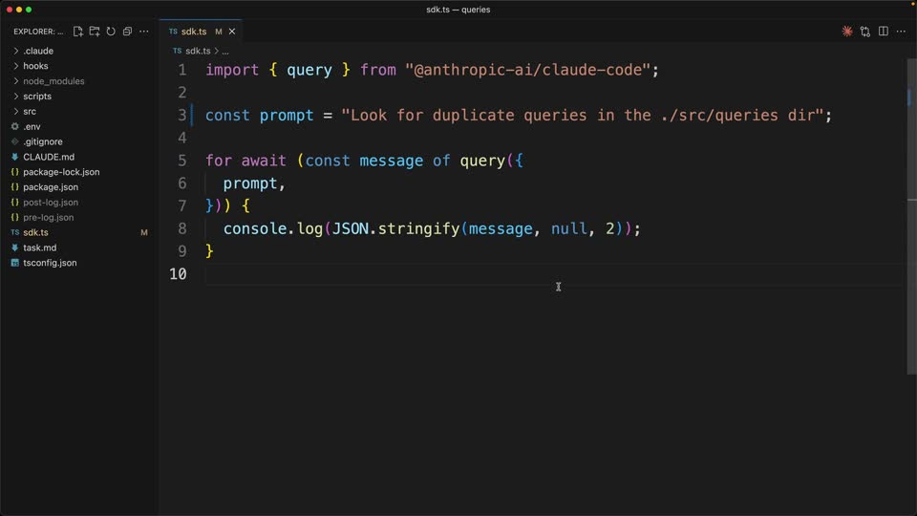Click the breadcrumb ellipsis symbol
The width and height of the screenshot is (917, 516).
coord(225,52)
